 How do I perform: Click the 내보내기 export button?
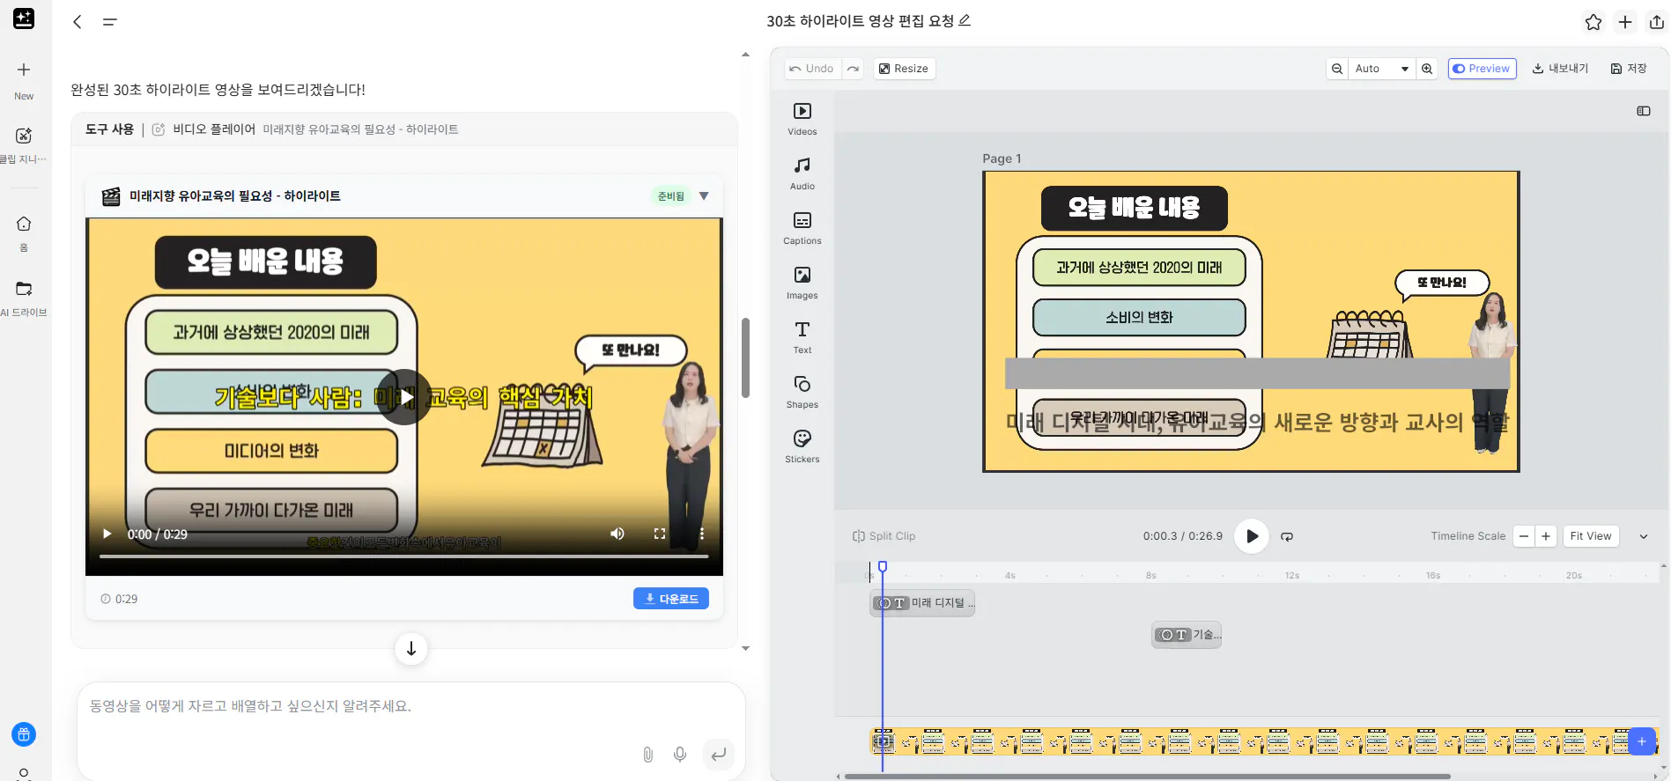pyautogui.click(x=1560, y=69)
